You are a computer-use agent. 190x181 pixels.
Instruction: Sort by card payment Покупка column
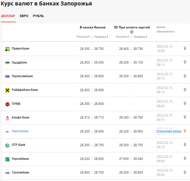[x=122, y=37]
